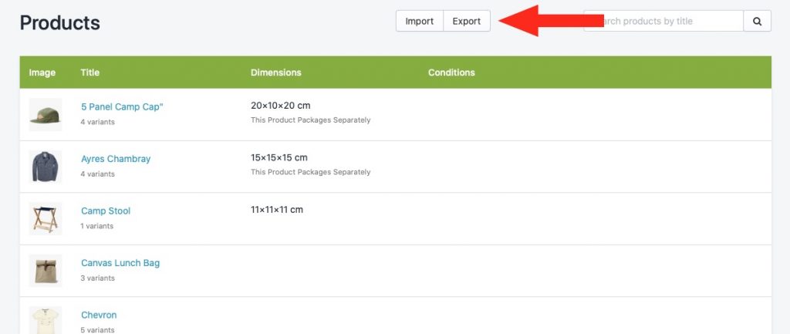Open the Camp Stool product link
This screenshot has width=790, height=334.
click(106, 211)
